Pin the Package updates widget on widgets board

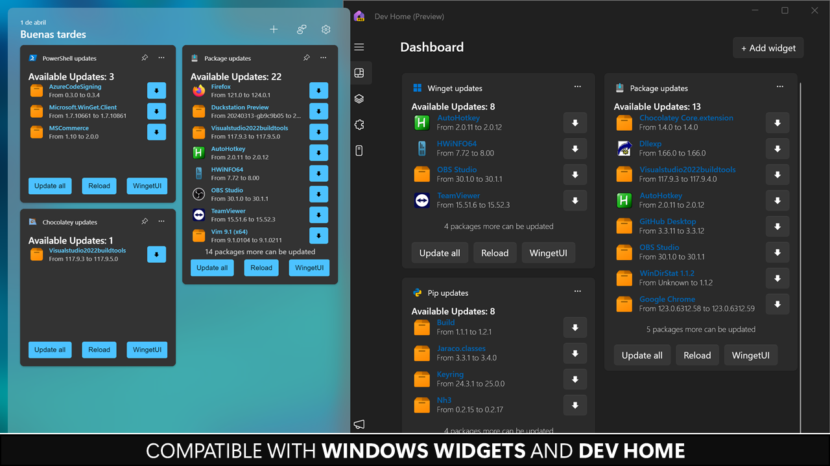(307, 58)
